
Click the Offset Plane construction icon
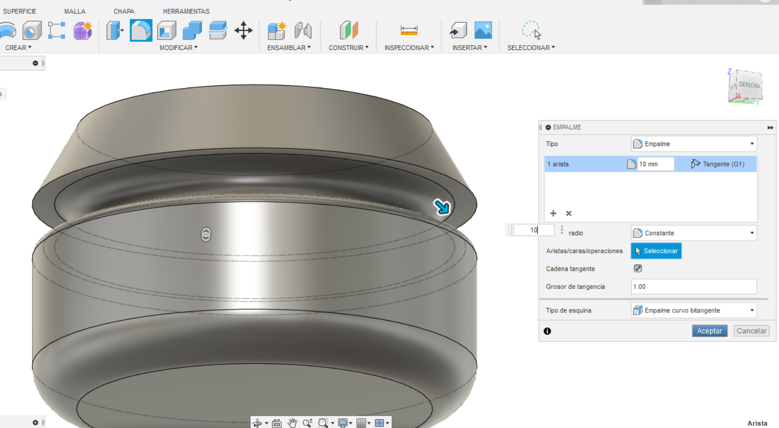(x=349, y=30)
